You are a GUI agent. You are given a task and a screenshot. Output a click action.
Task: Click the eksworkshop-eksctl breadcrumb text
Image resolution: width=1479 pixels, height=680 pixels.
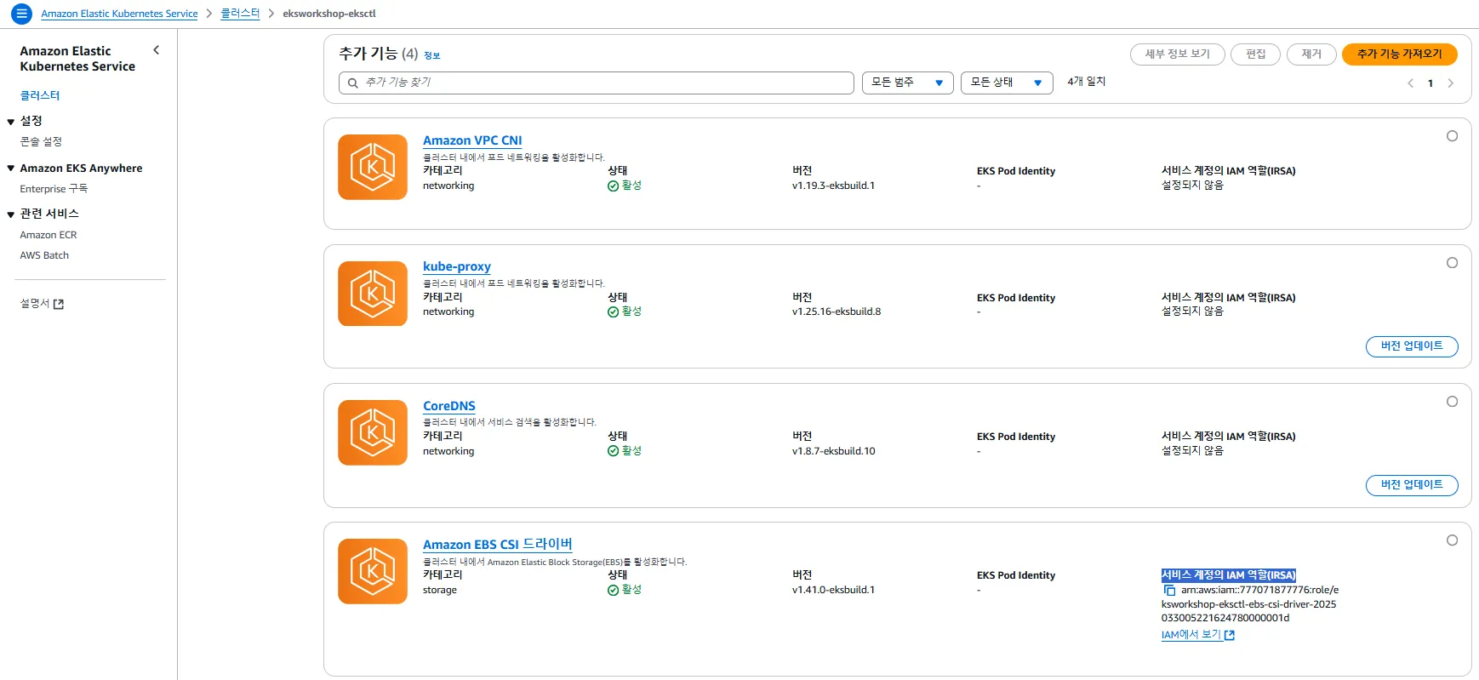point(329,14)
